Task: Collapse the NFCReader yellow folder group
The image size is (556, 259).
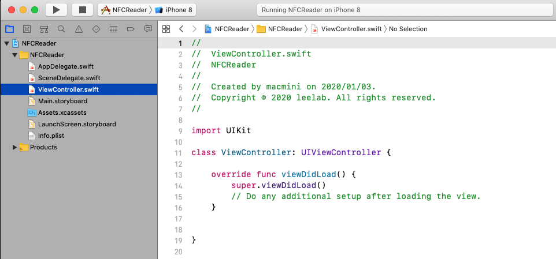Action: click(x=15, y=55)
